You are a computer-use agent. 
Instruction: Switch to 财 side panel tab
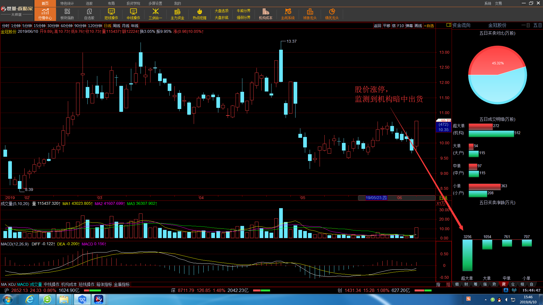click(466, 284)
